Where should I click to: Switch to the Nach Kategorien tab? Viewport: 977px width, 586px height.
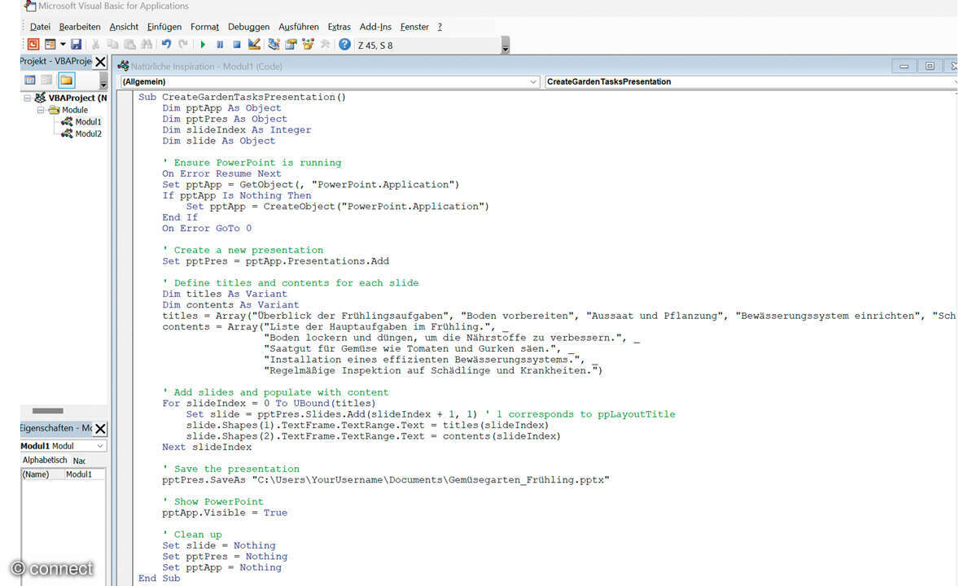pos(80,461)
